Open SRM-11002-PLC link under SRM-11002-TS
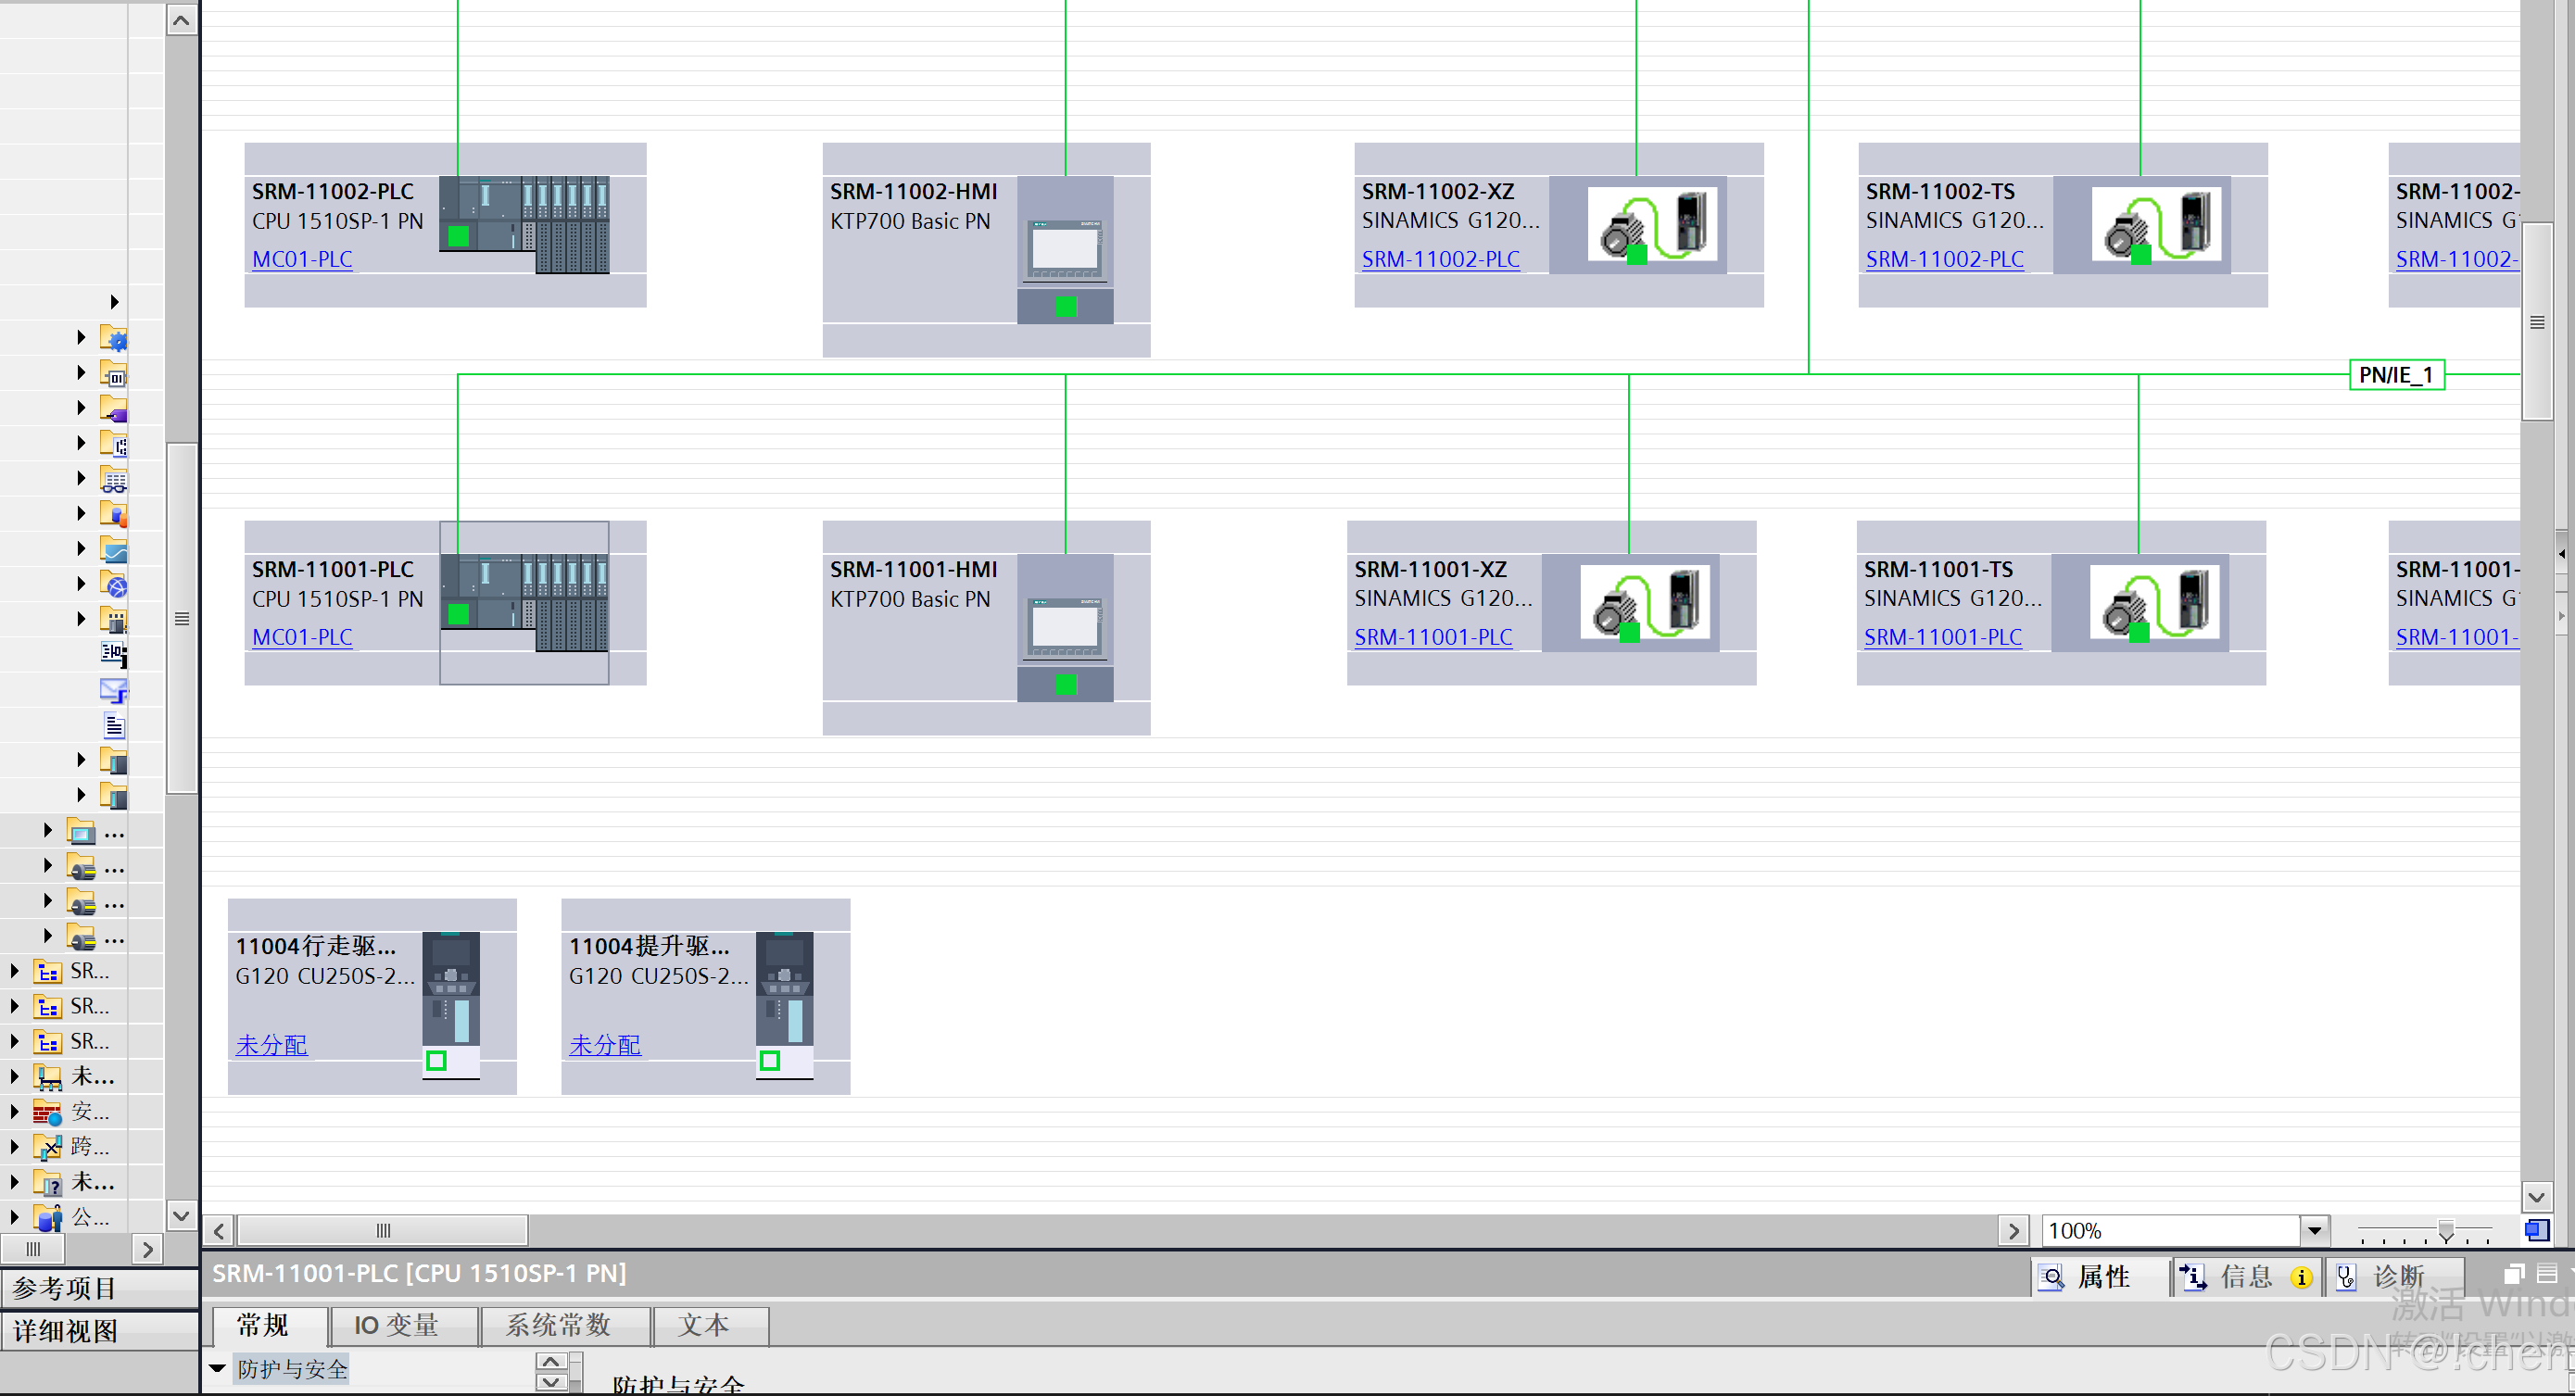This screenshot has height=1396, width=2575. click(1944, 258)
